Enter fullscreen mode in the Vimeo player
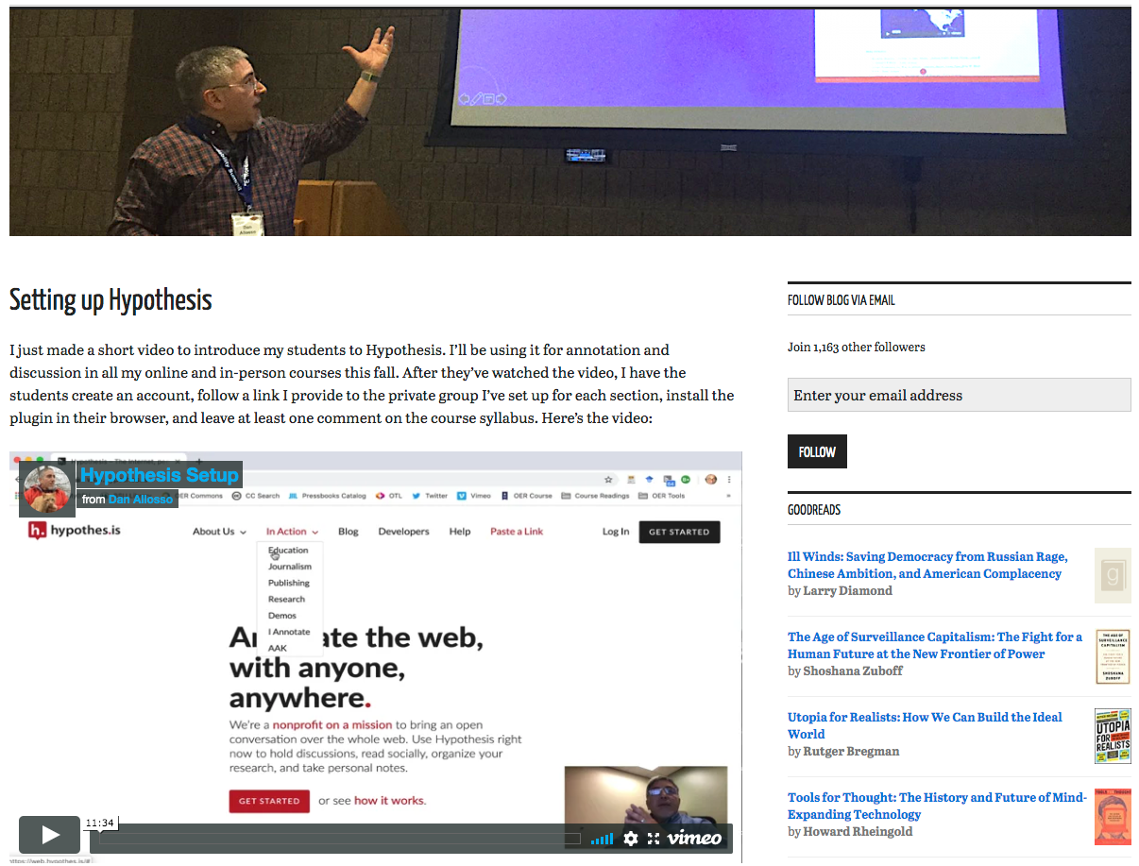 [x=654, y=839]
